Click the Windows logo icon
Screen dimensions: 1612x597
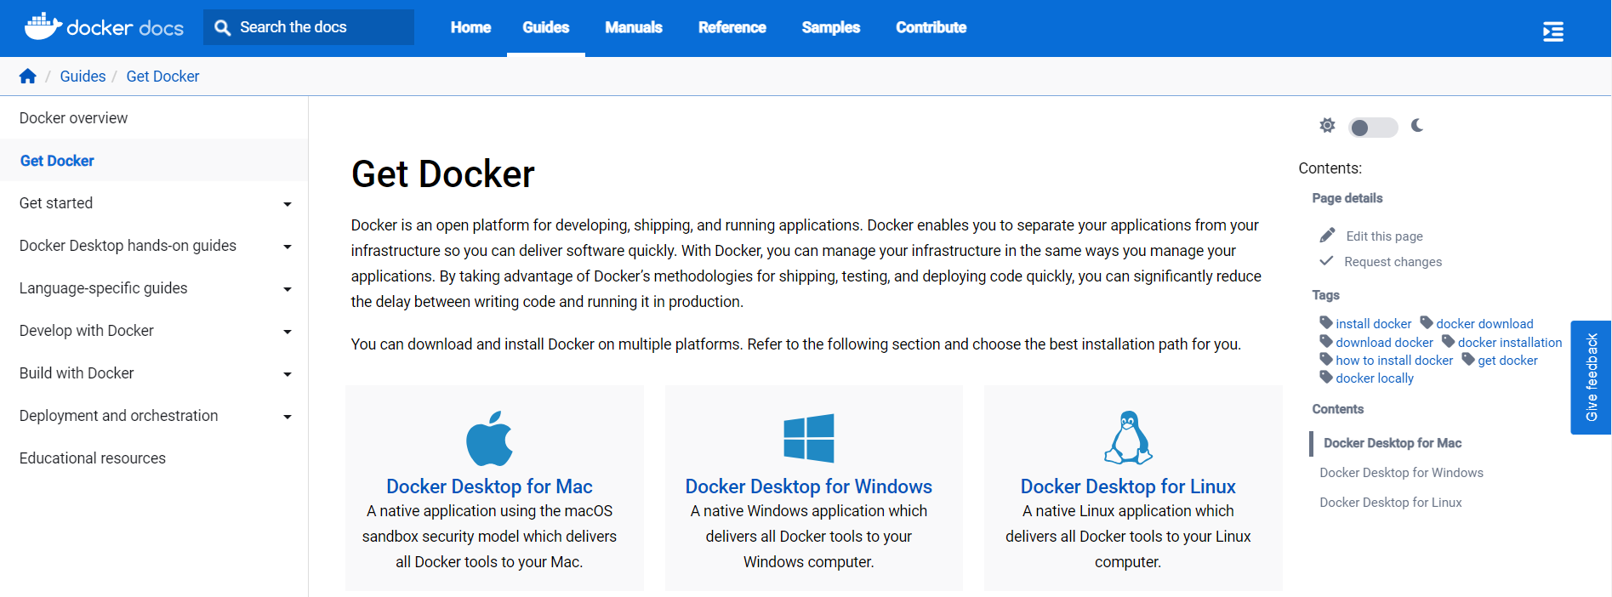coord(809,438)
